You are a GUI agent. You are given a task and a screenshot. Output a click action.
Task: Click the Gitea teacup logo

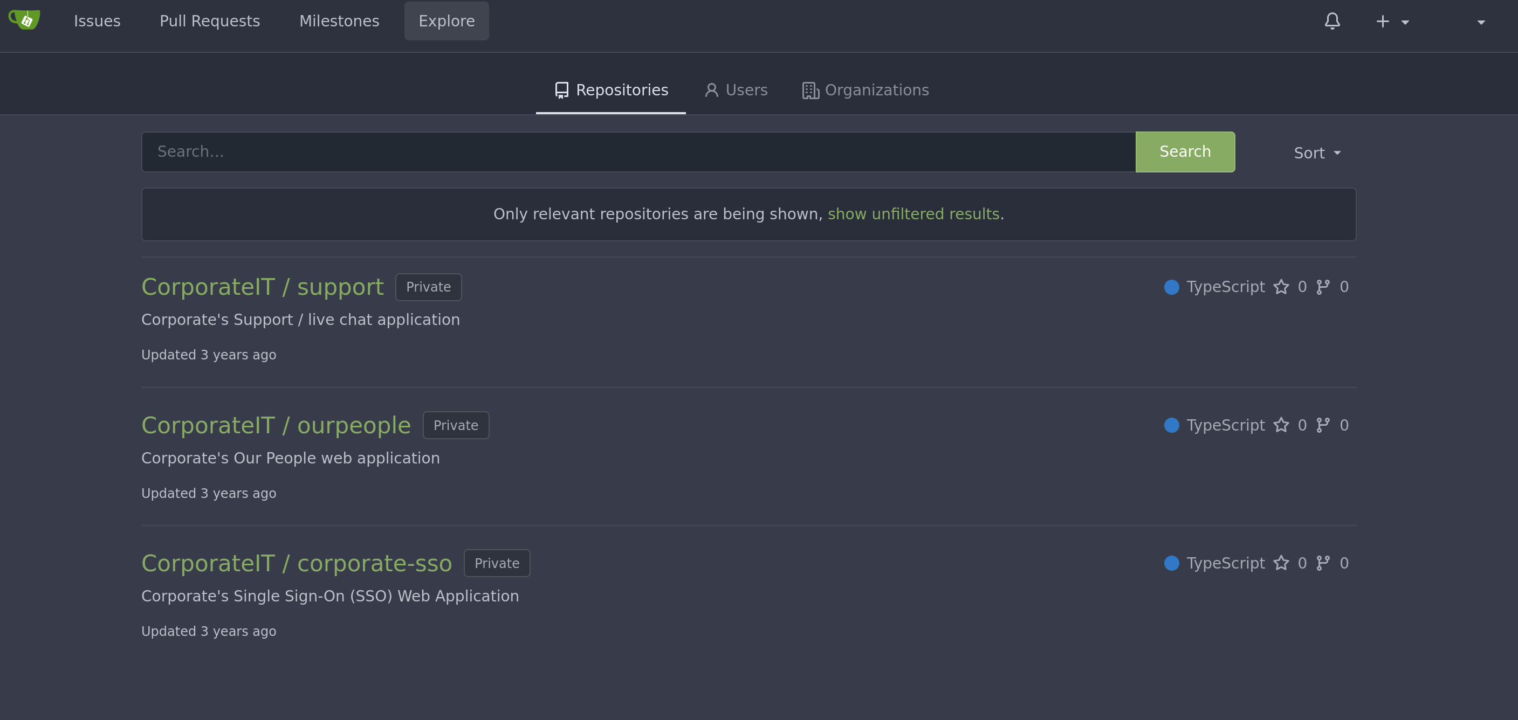(x=24, y=20)
